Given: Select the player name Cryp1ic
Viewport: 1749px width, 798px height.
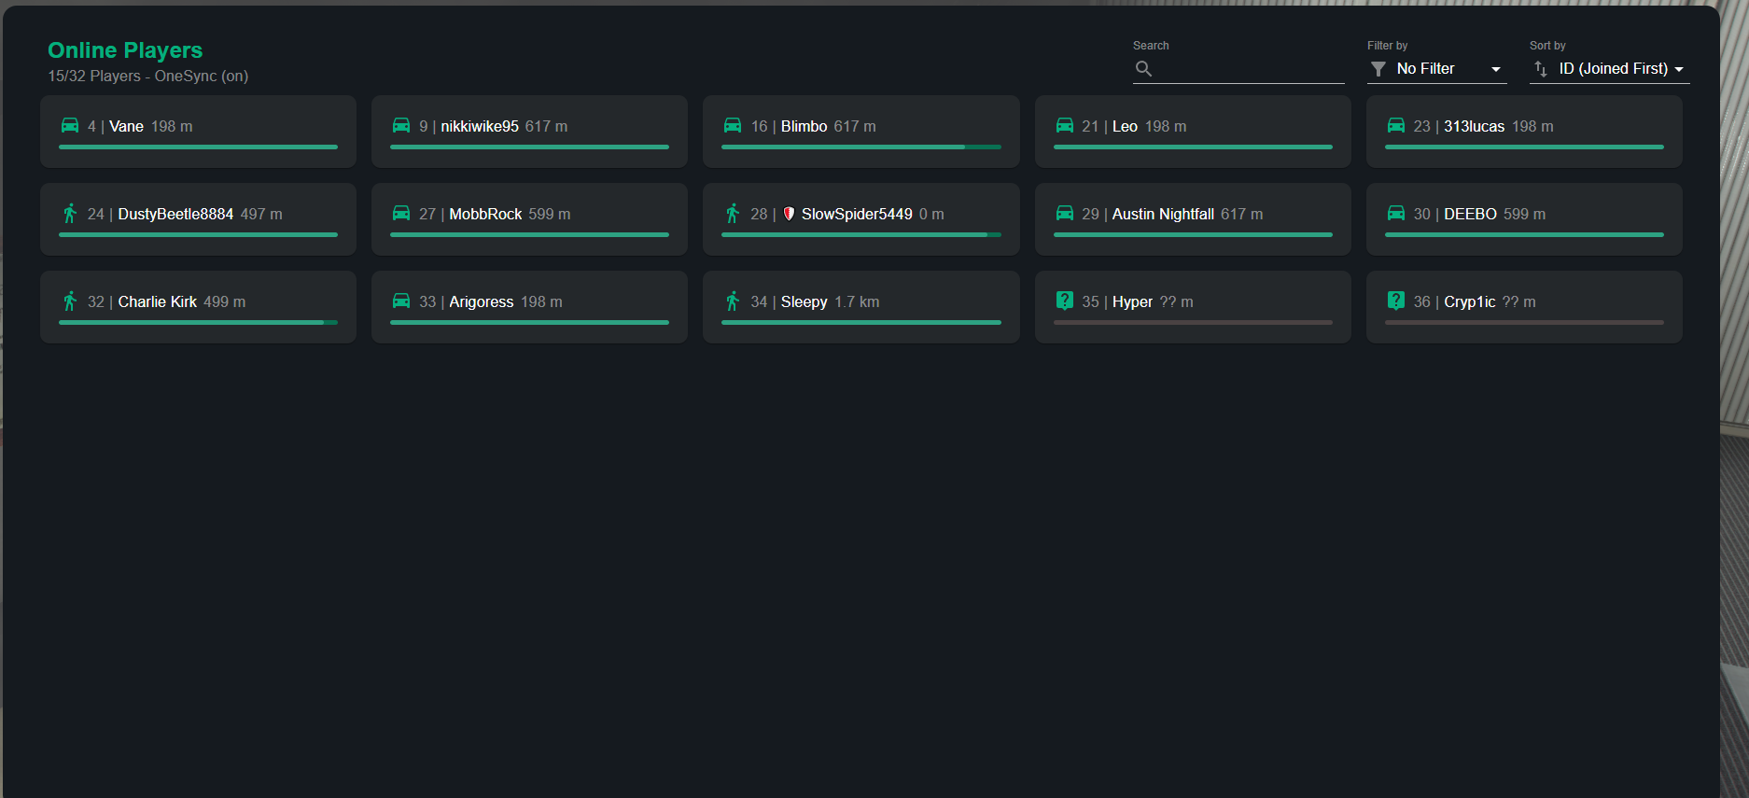Looking at the screenshot, I should pos(1470,301).
